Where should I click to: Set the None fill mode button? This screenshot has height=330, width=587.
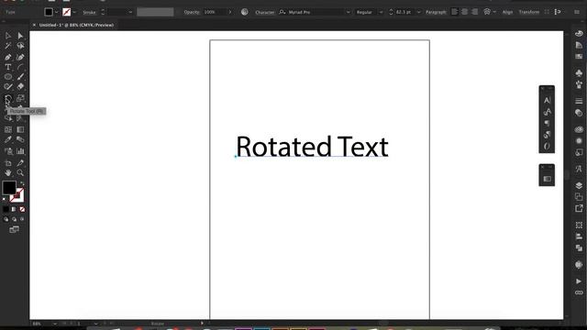point(22,209)
